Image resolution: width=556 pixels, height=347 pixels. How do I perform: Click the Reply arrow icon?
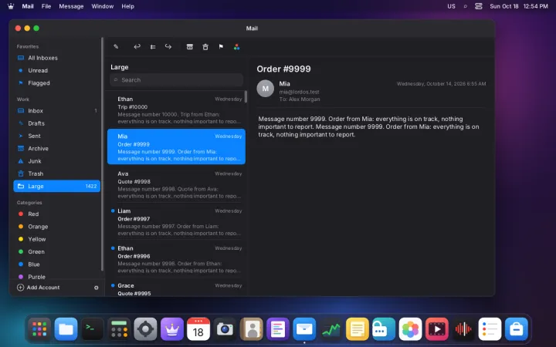point(137,47)
